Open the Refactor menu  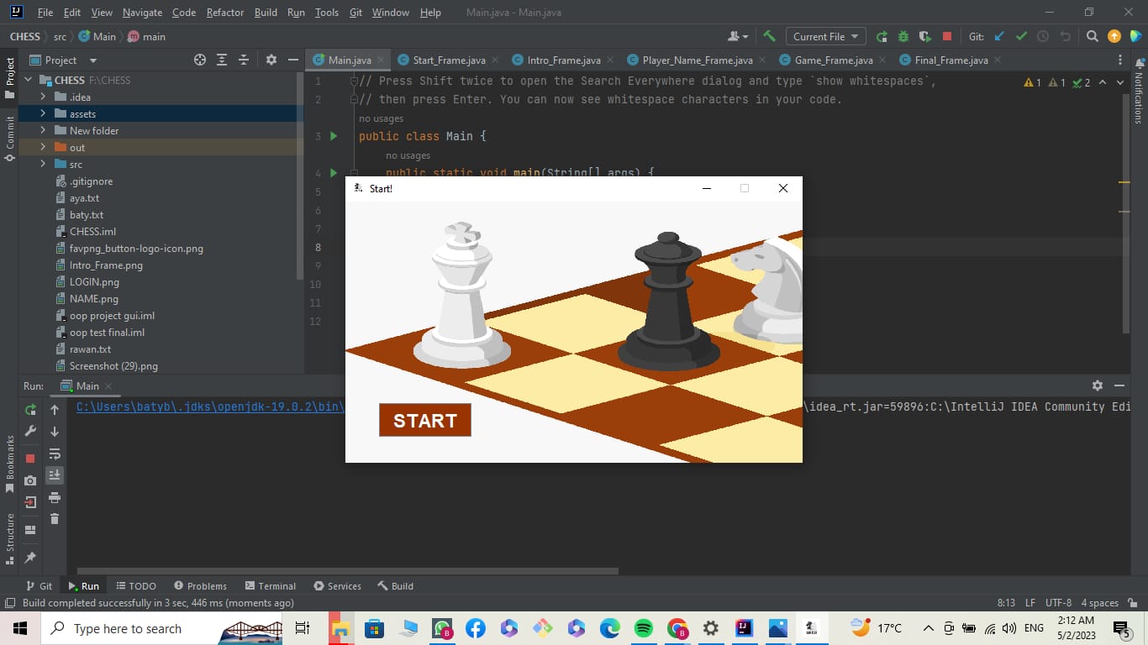(x=224, y=13)
